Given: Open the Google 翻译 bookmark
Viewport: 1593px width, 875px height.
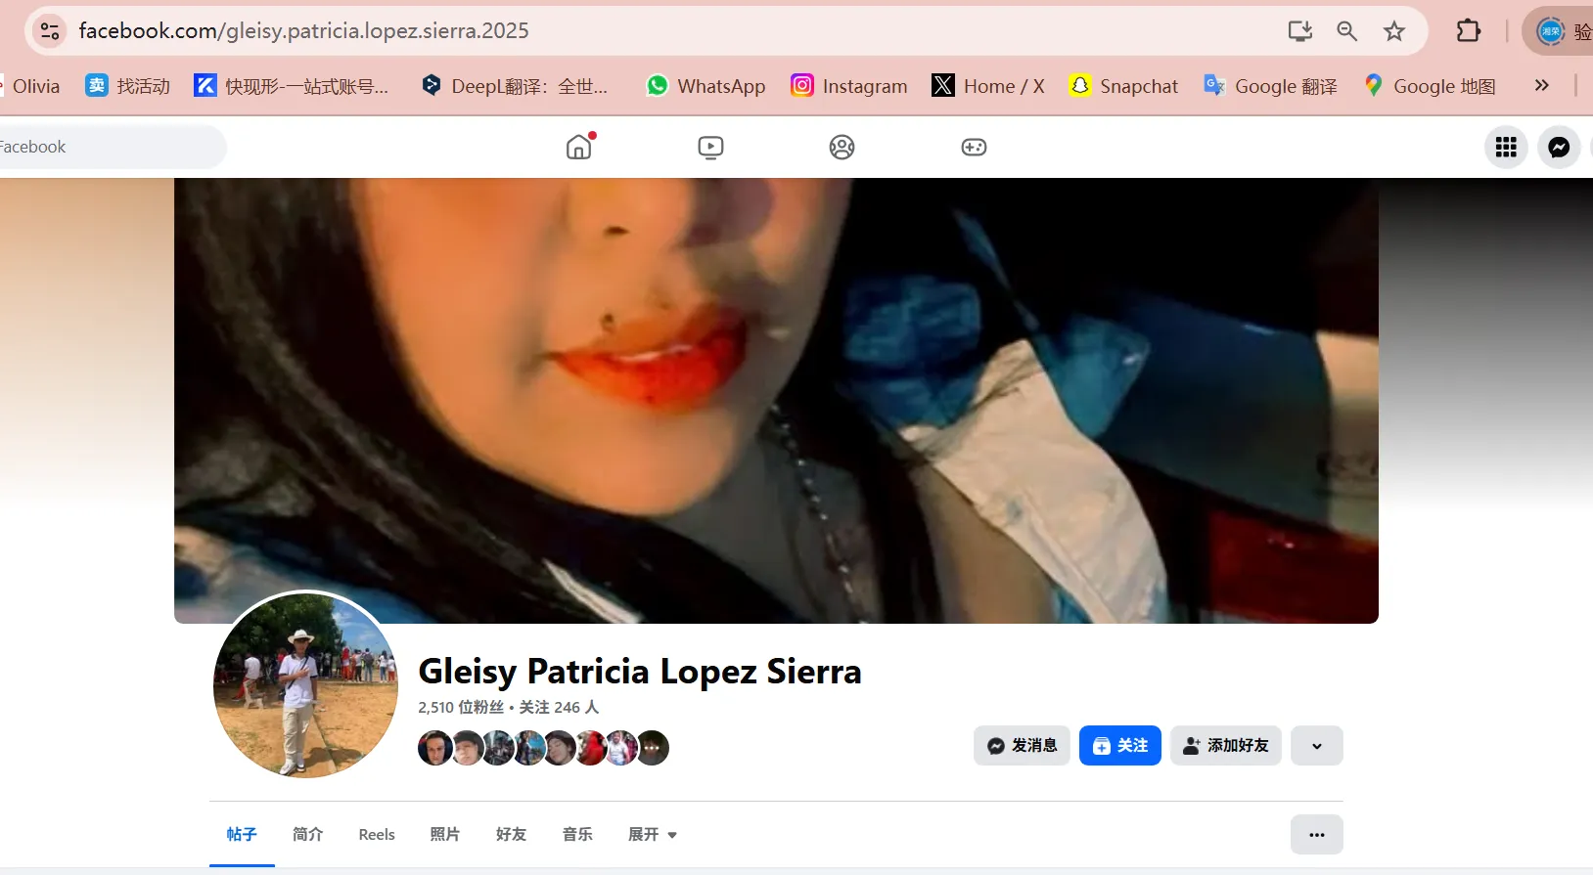Looking at the screenshot, I should (x=1270, y=86).
